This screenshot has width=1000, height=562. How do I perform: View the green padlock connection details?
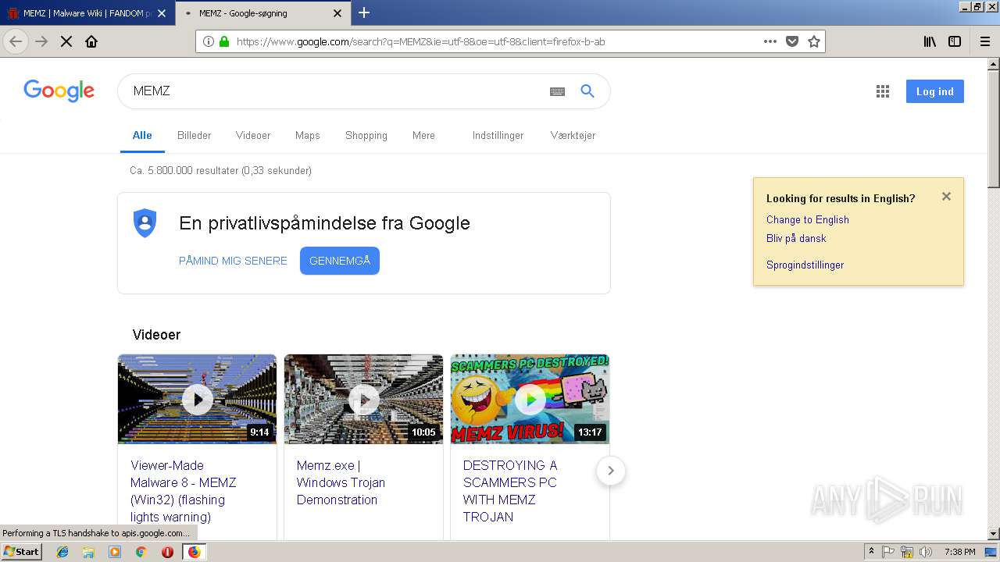224,41
